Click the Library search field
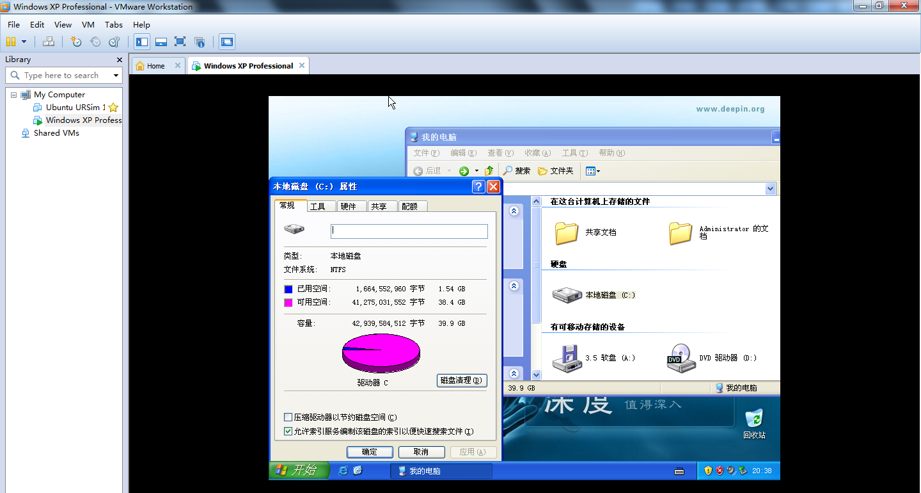Viewport: 921px width, 493px height. tap(63, 75)
